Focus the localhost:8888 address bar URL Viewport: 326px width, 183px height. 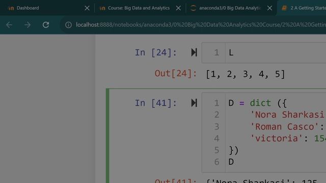pos(201,25)
